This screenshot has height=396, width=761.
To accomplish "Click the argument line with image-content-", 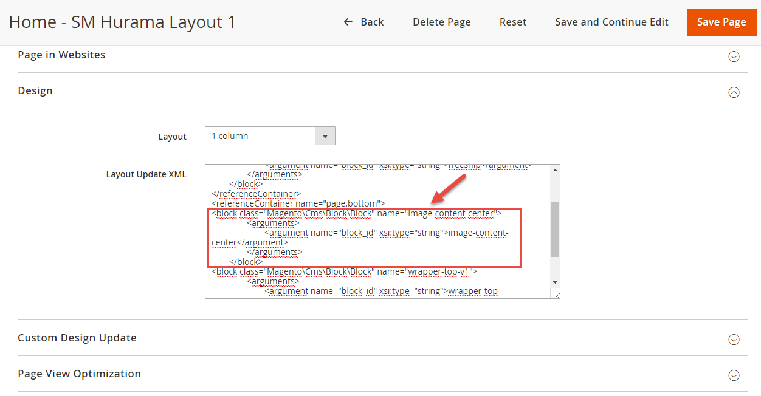I will 387,233.
